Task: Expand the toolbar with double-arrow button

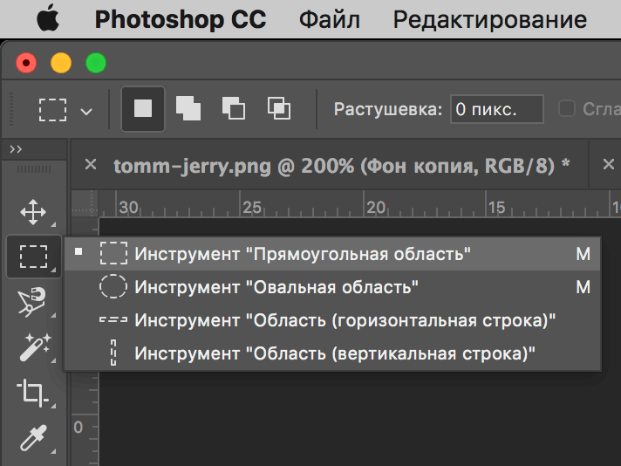Action: pyautogui.click(x=16, y=150)
